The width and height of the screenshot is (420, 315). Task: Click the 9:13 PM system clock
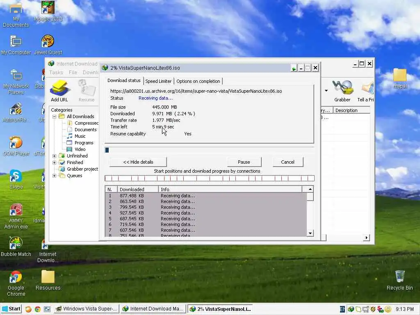click(x=405, y=309)
